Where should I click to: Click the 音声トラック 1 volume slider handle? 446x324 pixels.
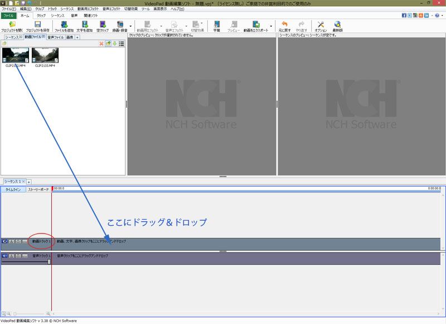point(49,261)
